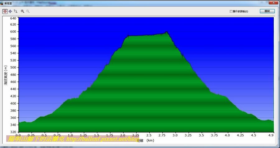Select the red crosshair cursor tool
280x148 pixels.
5,11
